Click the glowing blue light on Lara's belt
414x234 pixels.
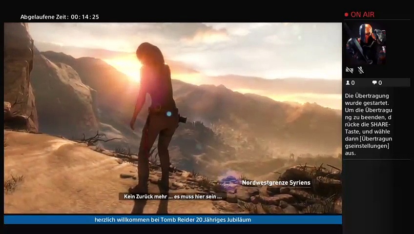click(169, 114)
